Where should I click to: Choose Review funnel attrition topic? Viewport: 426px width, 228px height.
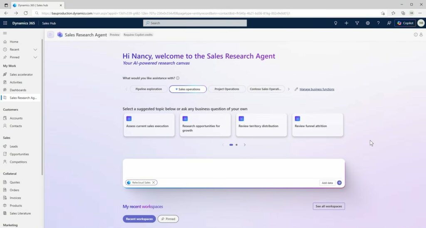point(317,125)
